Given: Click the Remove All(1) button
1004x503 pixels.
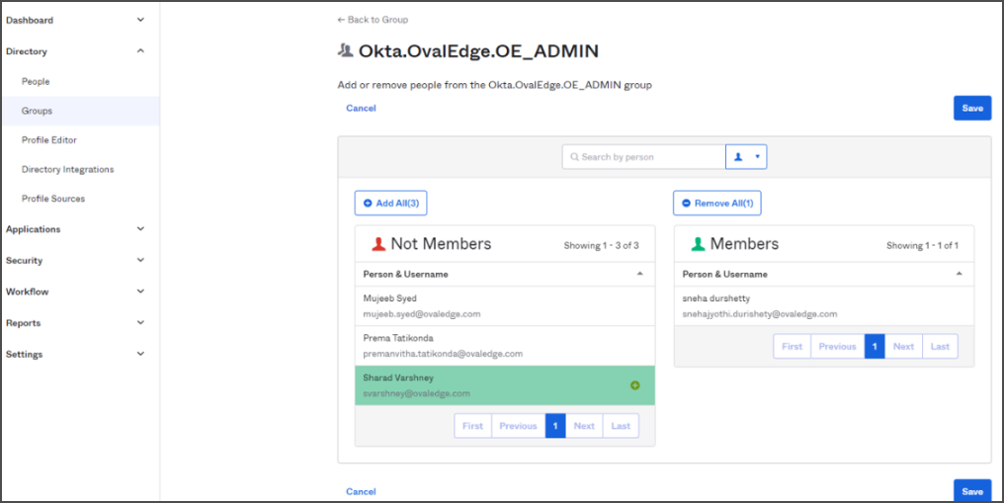Looking at the screenshot, I should (x=717, y=203).
